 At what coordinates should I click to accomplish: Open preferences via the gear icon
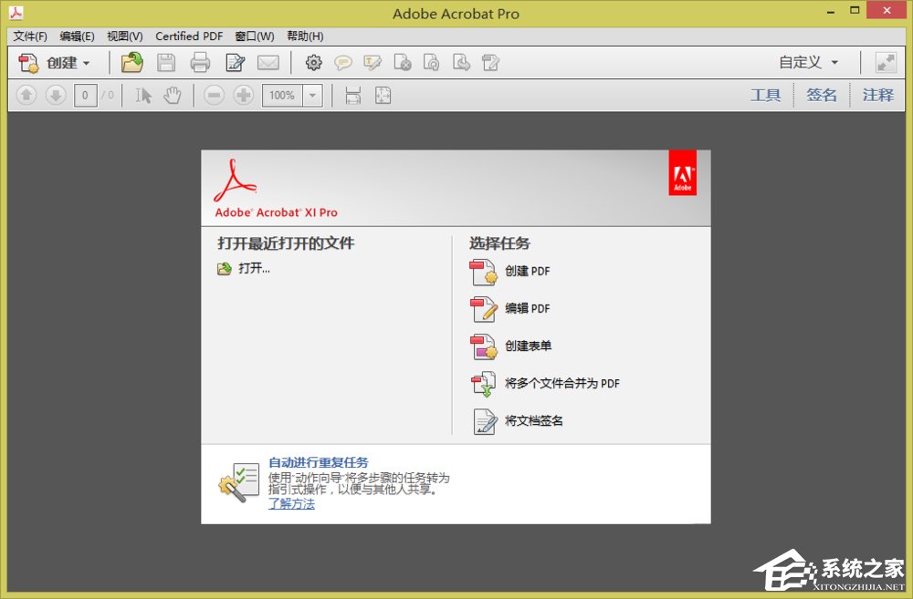click(x=313, y=62)
